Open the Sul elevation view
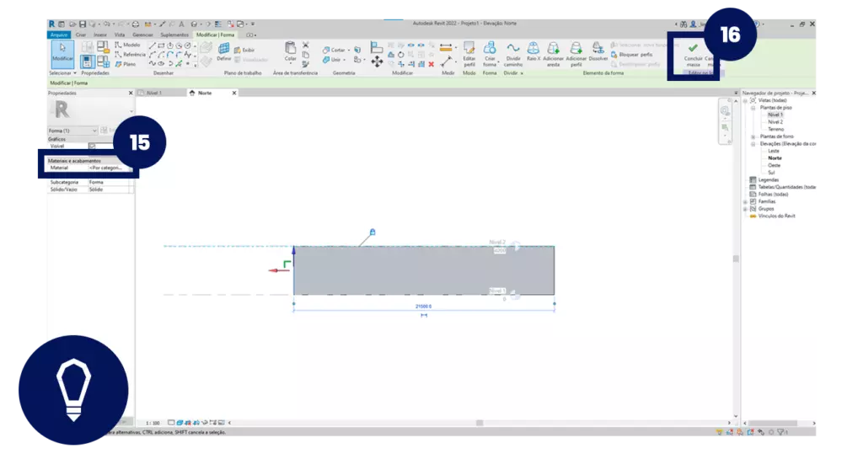 (771, 172)
